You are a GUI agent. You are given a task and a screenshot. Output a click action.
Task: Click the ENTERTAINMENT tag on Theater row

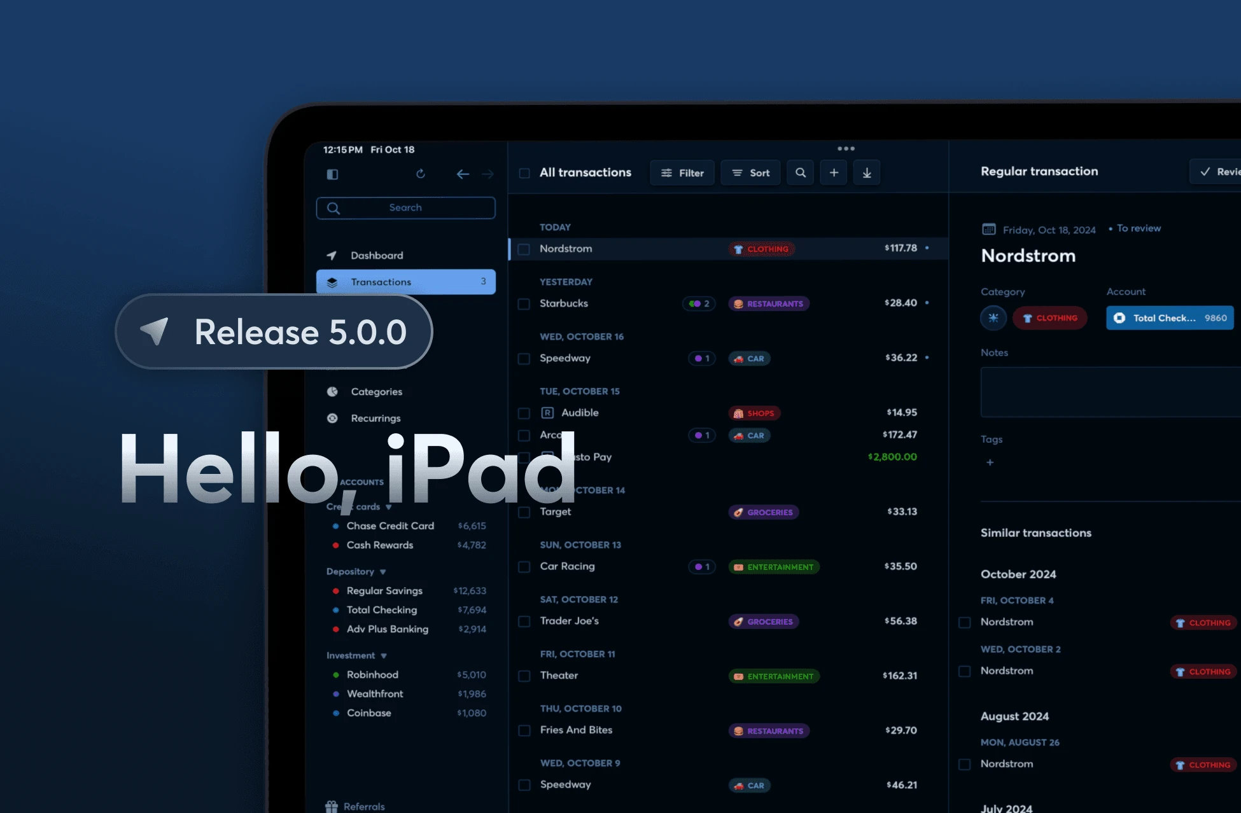774,677
